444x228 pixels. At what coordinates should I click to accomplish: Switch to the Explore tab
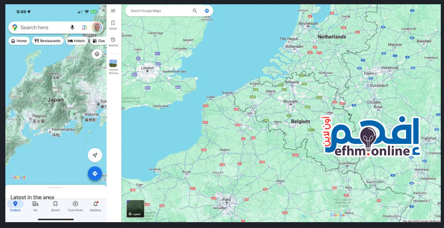click(15, 206)
